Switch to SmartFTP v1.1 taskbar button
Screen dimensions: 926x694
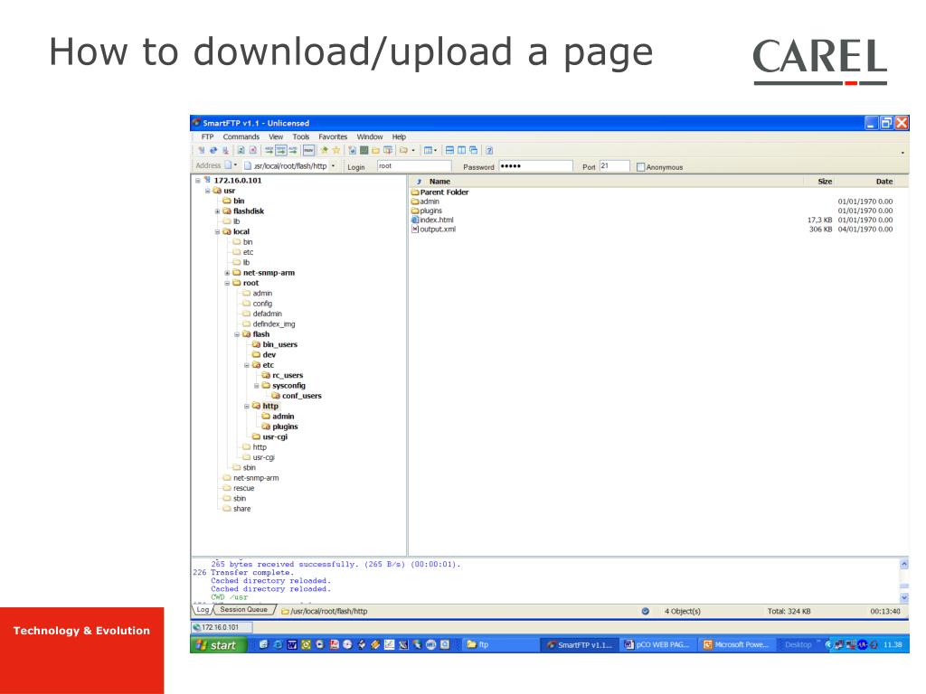point(580,644)
